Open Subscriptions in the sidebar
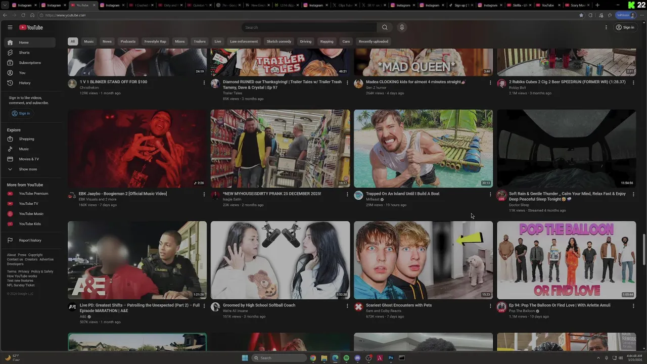 click(x=30, y=63)
